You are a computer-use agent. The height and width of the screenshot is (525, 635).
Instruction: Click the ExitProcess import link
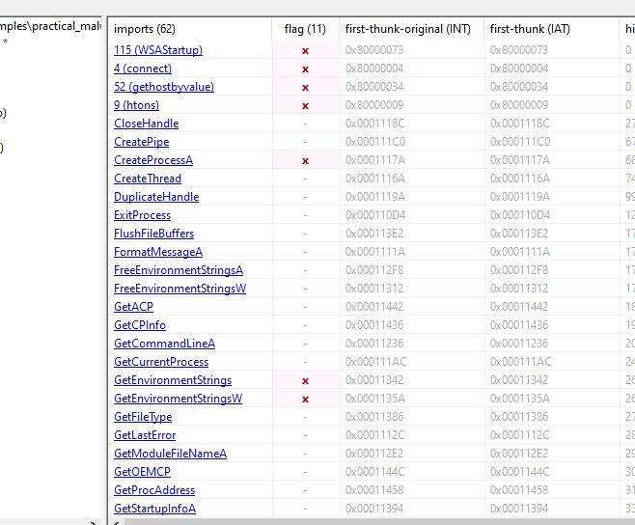142,214
